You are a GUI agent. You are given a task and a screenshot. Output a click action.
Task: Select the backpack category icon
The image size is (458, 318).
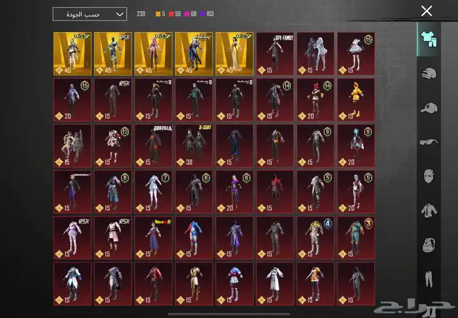[428, 245]
